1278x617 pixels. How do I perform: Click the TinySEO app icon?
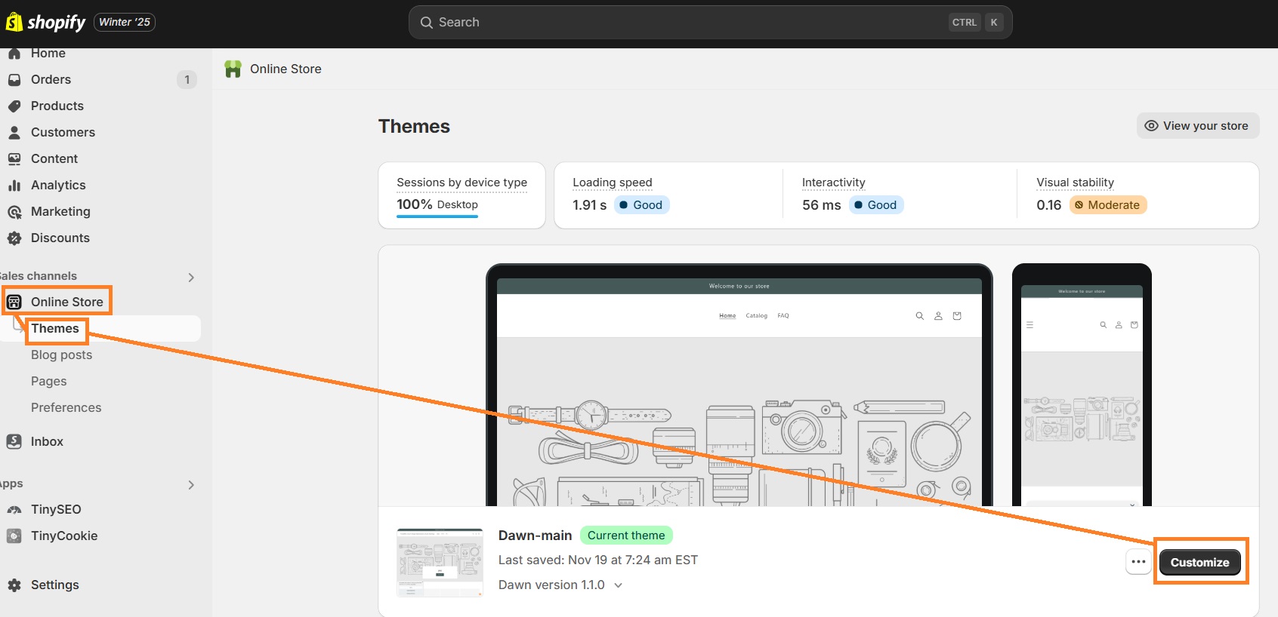14,510
